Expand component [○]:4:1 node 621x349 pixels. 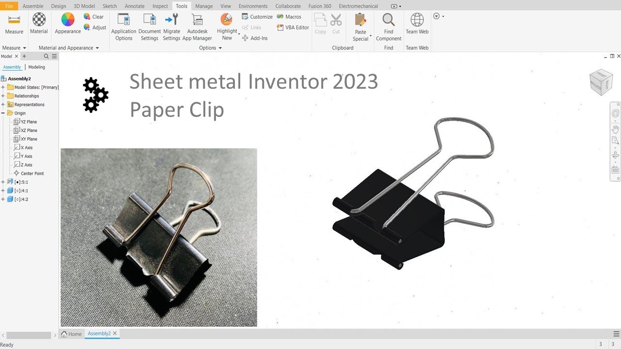click(x=3, y=190)
